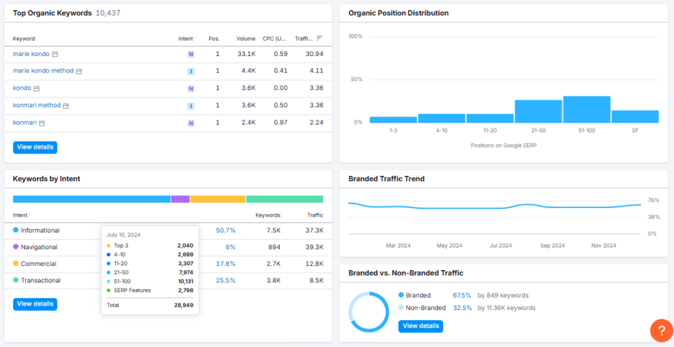Image resolution: width=674 pixels, height=347 pixels.
Task: Click the by 849 keywords text
Action: tap(504, 296)
